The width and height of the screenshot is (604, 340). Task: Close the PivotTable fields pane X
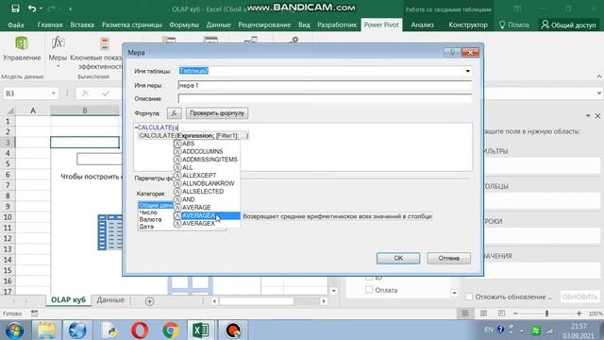click(597, 115)
